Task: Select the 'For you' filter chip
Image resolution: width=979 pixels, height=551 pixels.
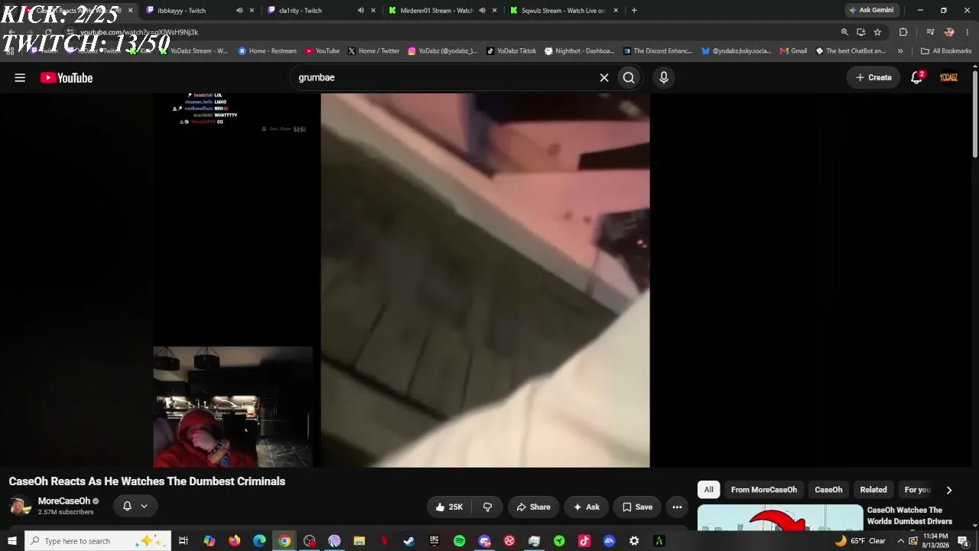Action: coord(916,490)
